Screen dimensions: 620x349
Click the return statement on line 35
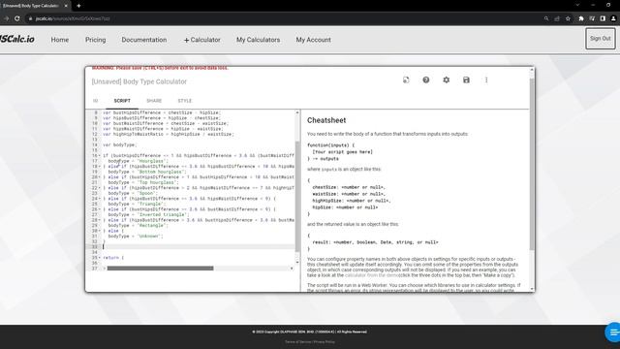click(x=113, y=258)
